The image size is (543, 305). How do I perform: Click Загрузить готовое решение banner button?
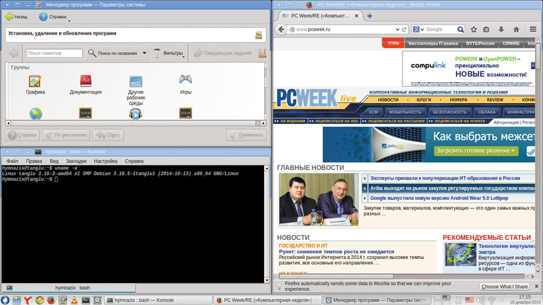pyautogui.click(x=476, y=150)
